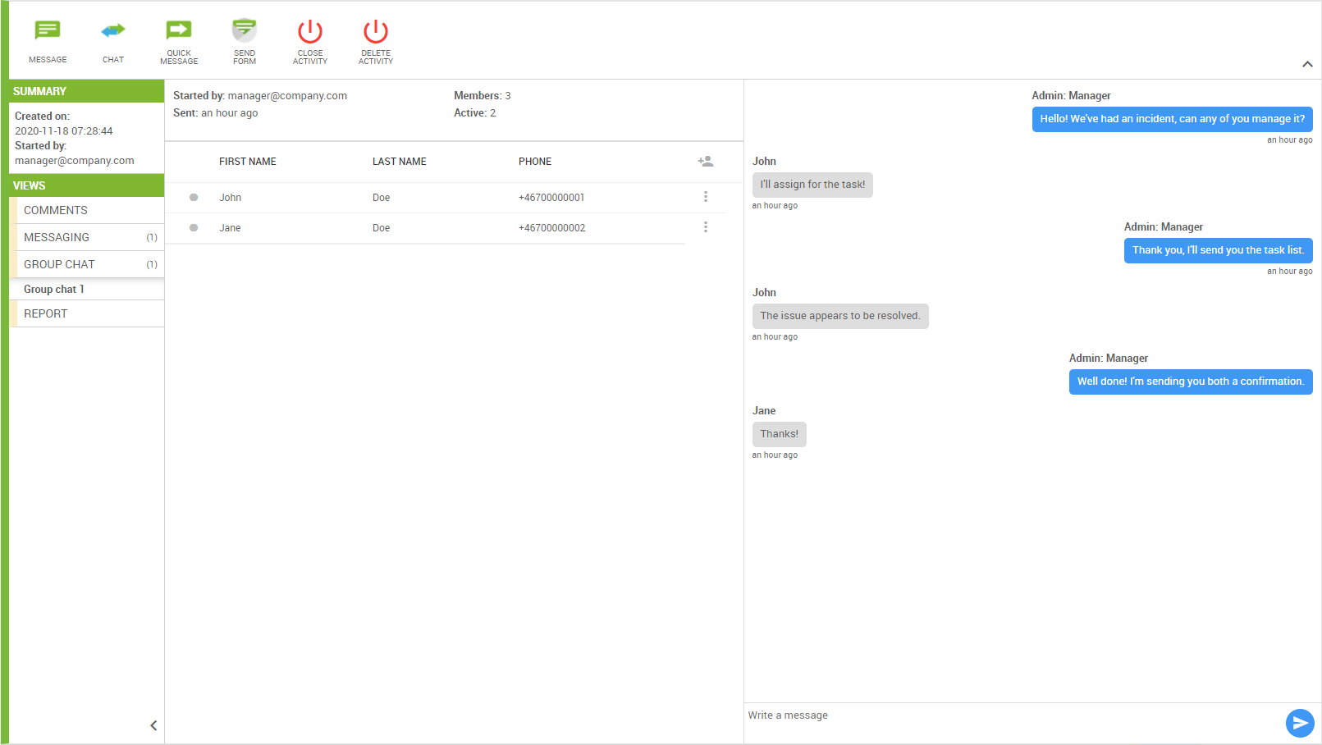Start a Chat from the toolbar

113,30
